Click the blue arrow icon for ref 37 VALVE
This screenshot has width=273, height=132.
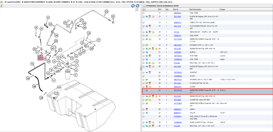click(147, 113)
